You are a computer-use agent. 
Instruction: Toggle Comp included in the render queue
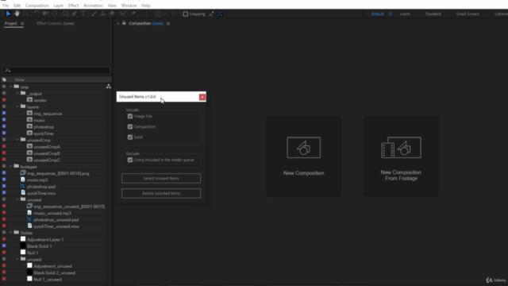pos(130,160)
